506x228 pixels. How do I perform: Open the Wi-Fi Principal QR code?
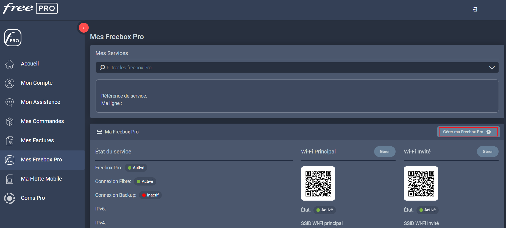318,183
